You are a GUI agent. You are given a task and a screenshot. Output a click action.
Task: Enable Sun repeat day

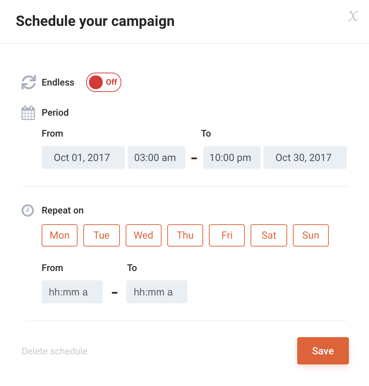(311, 235)
